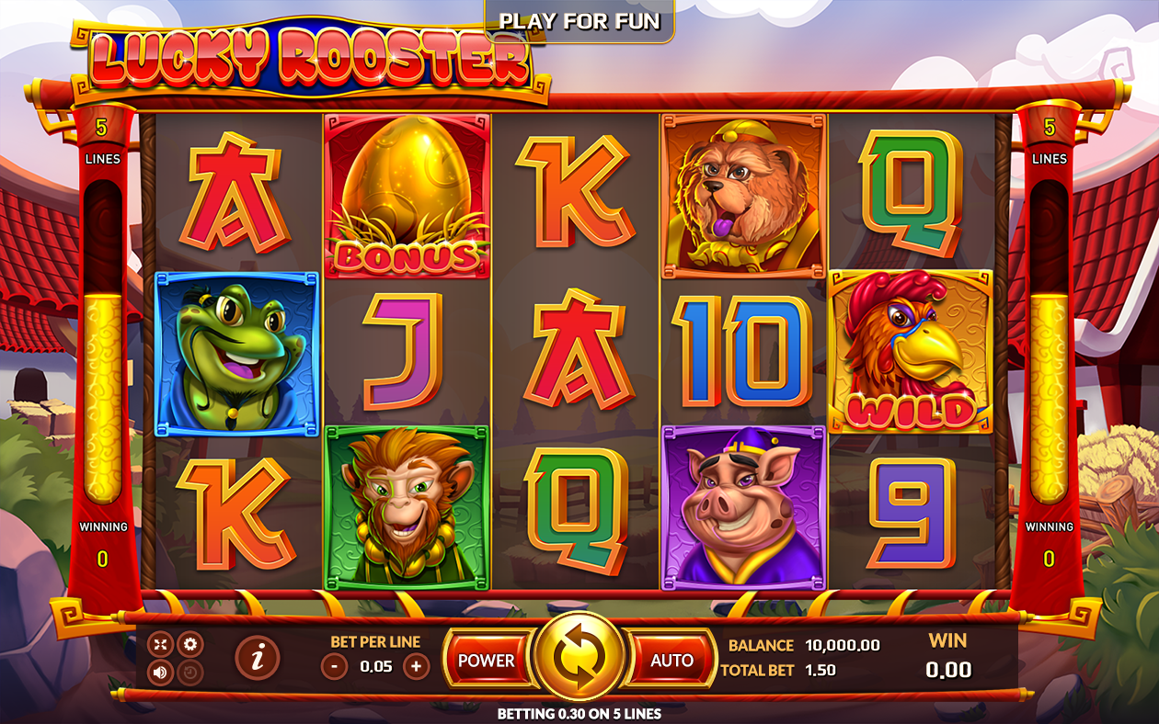Select the golden egg BONUS symbol
This screenshot has width=1159, height=724.
coord(407,195)
